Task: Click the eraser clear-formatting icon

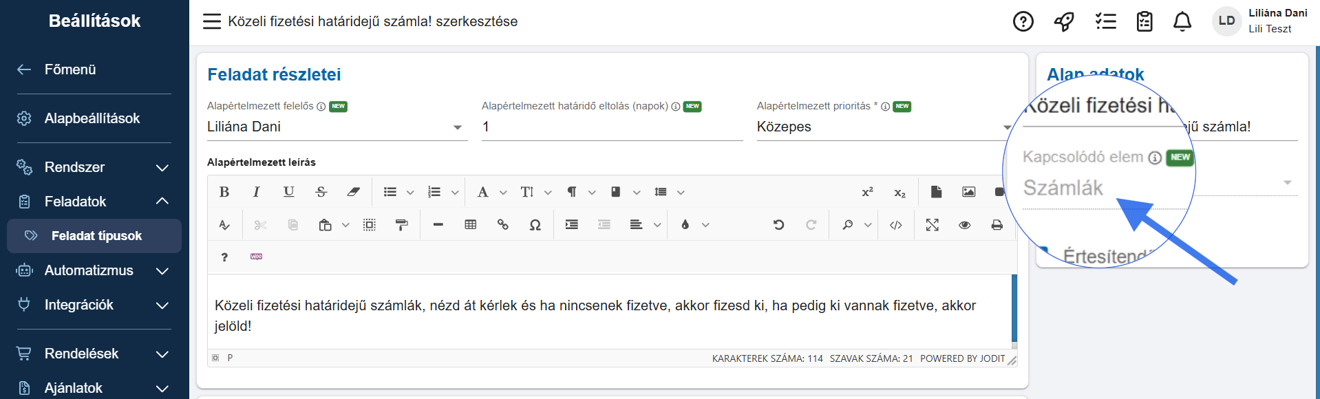Action: point(353,192)
